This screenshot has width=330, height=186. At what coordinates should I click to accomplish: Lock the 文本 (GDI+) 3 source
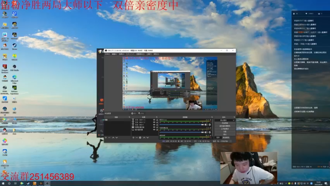tap(157, 120)
